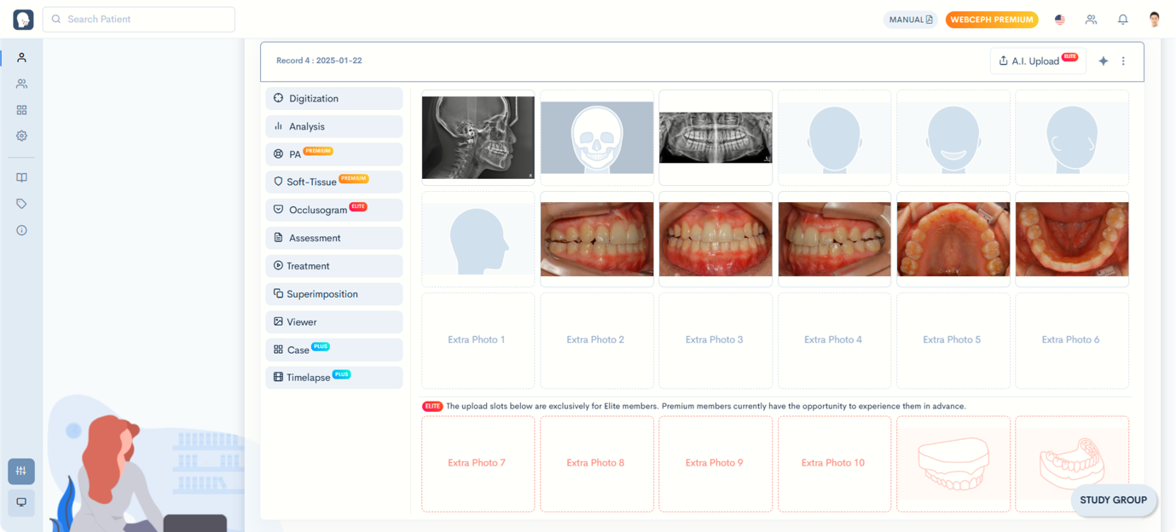Open the book icon in left sidebar

[x=21, y=177]
